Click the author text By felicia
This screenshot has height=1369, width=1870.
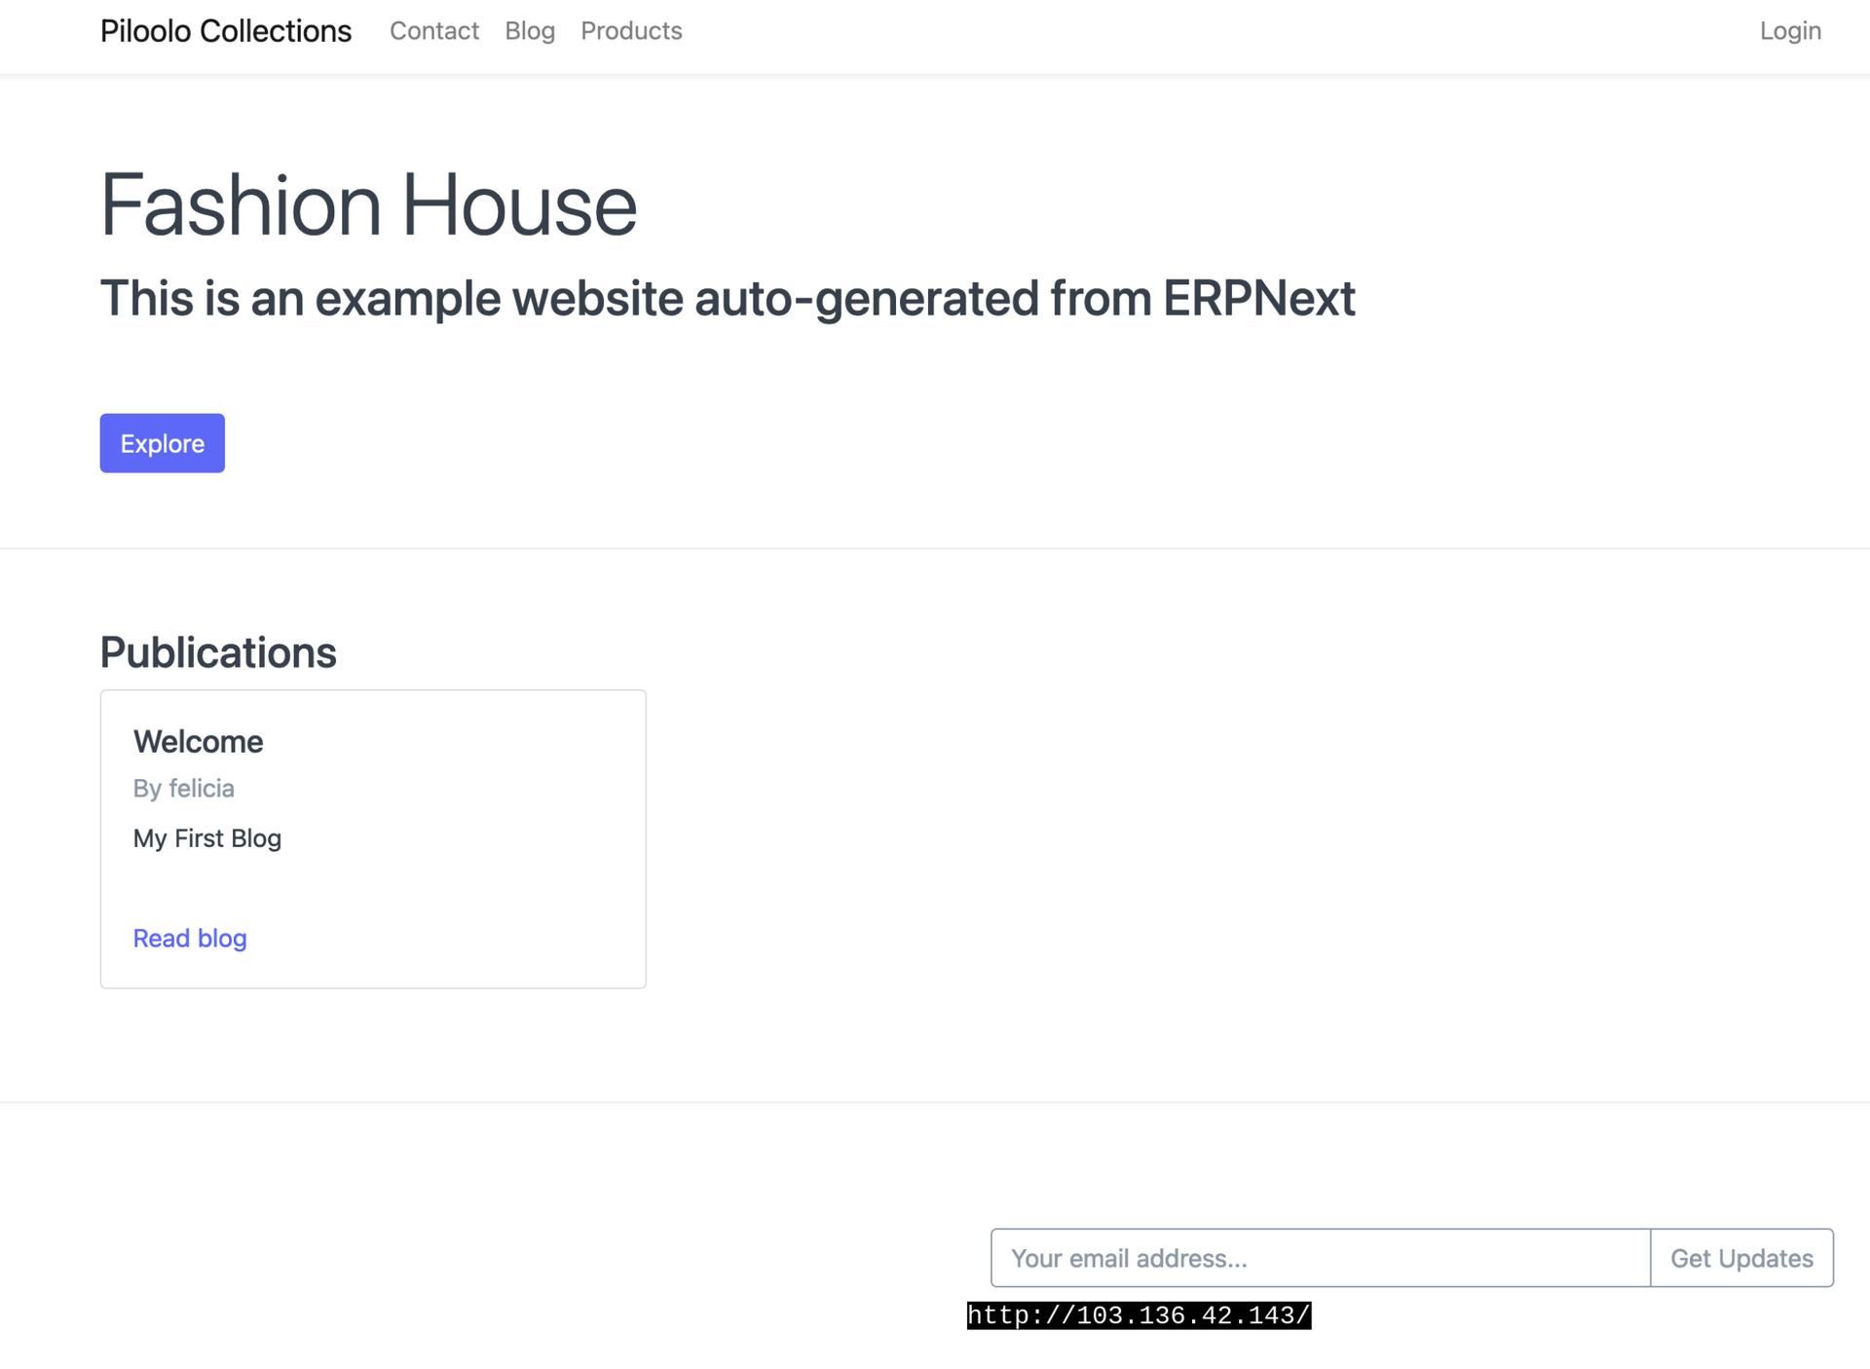pos(183,789)
